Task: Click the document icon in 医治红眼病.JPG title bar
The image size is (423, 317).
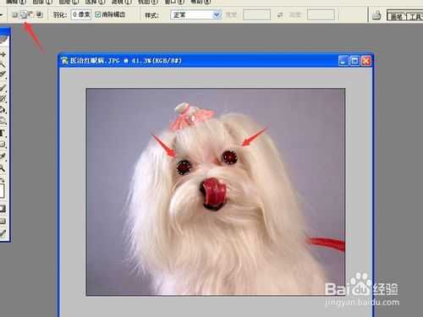Action: pos(64,60)
